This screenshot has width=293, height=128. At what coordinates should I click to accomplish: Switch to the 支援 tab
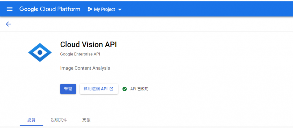pos(86,120)
